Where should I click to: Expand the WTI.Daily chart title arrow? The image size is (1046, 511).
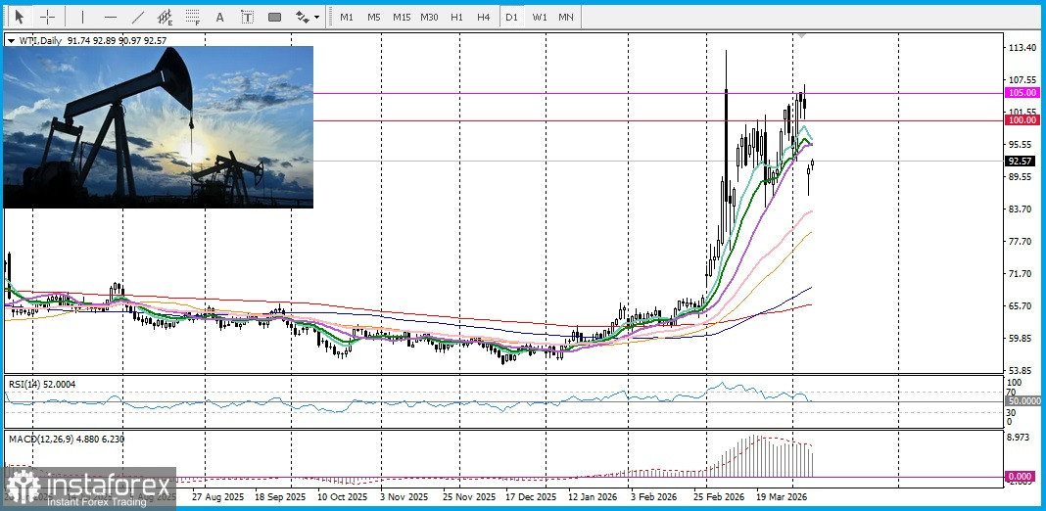(12, 40)
